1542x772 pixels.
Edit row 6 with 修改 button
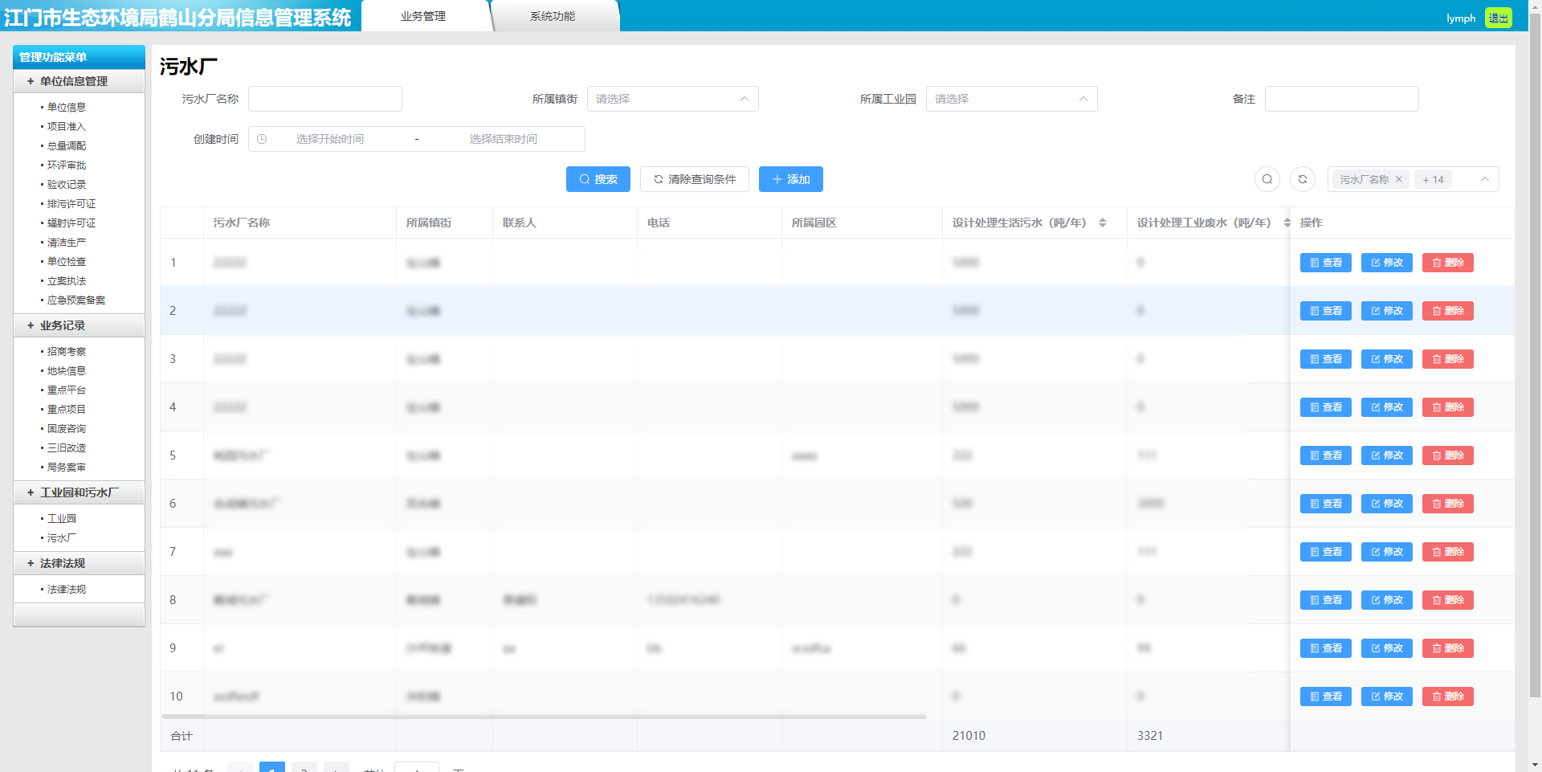(x=1387, y=504)
